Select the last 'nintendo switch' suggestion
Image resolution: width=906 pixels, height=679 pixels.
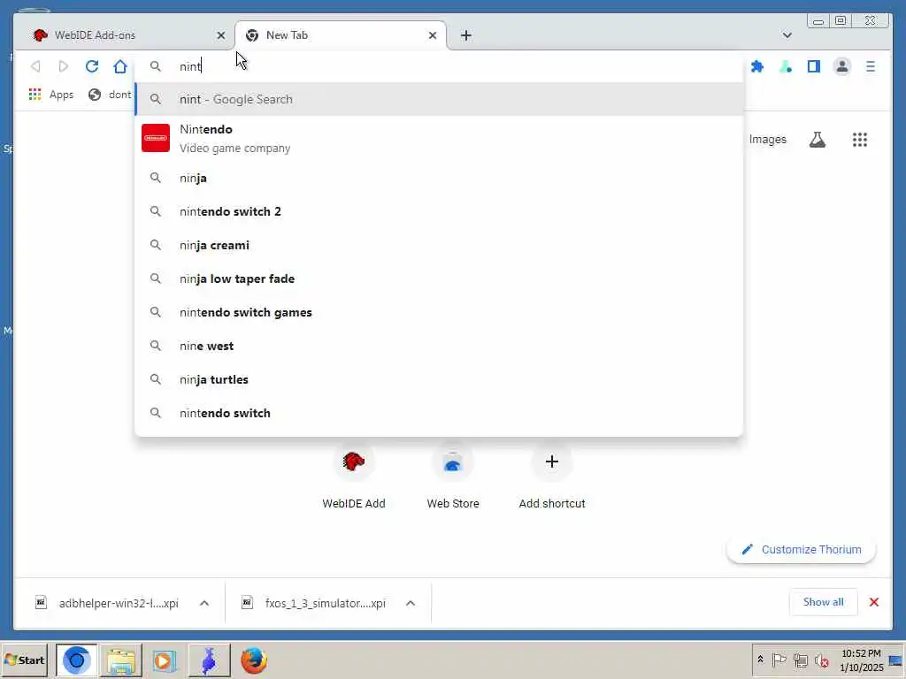439,413
